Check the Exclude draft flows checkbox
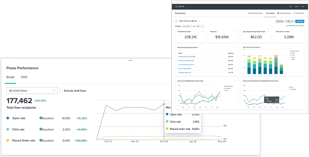Viewport: 309px width, 157px height. (x=61, y=91)
